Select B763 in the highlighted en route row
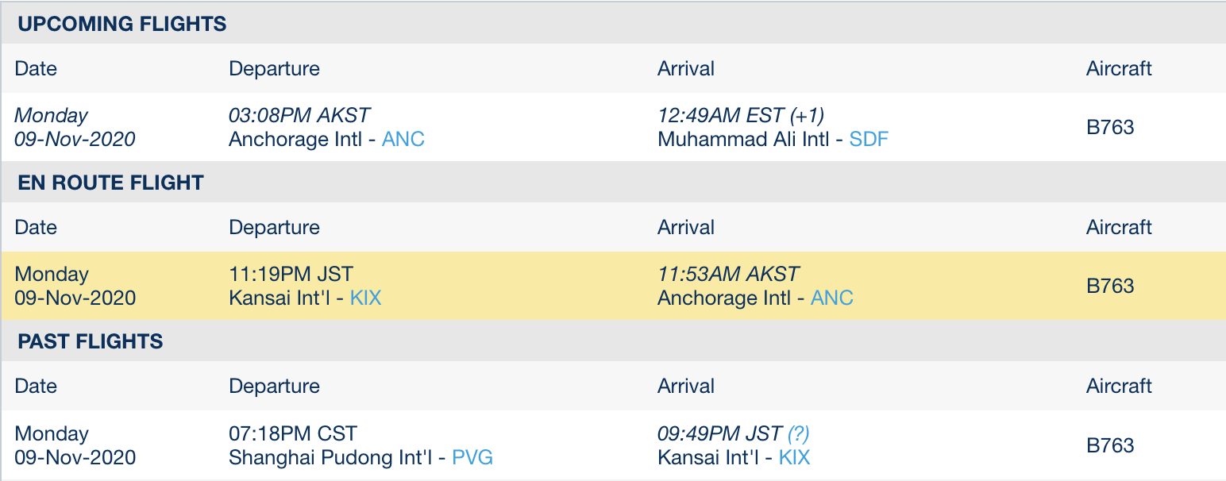 (x=1110, y=287)
